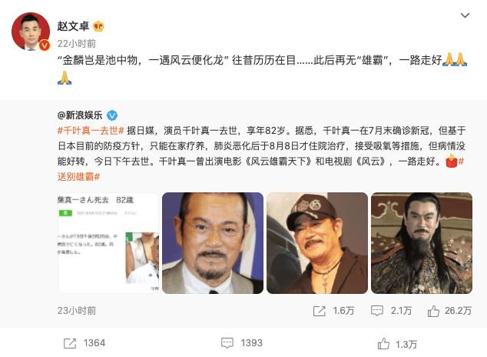The width and height of the screenshot is (487, 357).
Task: Click the original post's repost icon showing 1.6万
Action: [x=319, y=311]
